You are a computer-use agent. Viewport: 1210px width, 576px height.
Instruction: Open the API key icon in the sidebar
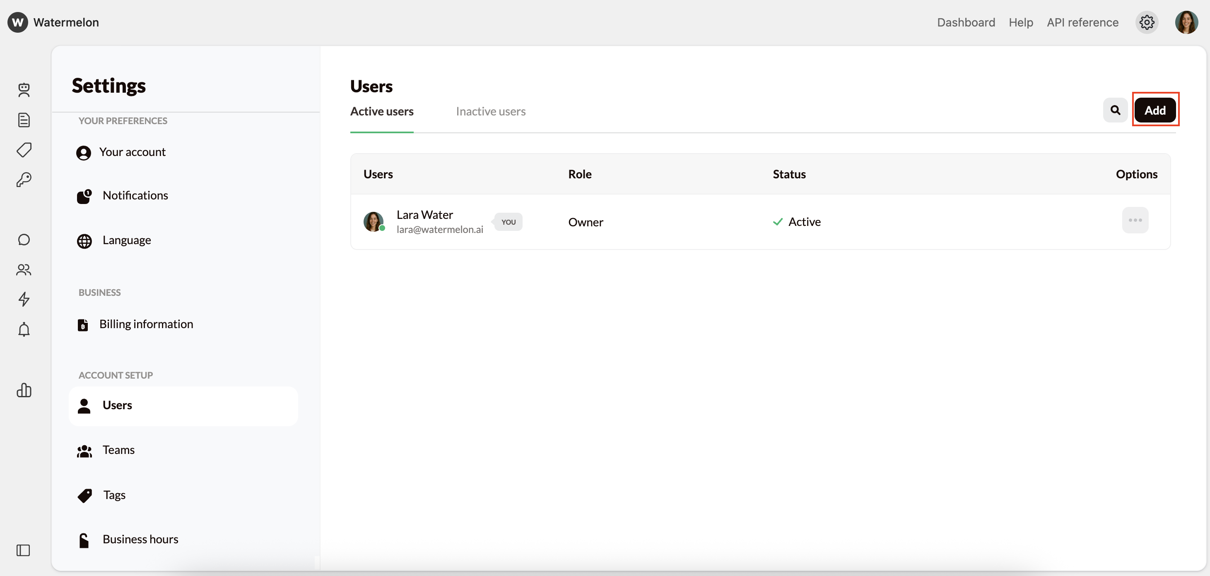pyautogui.click(x=24, y=180)
